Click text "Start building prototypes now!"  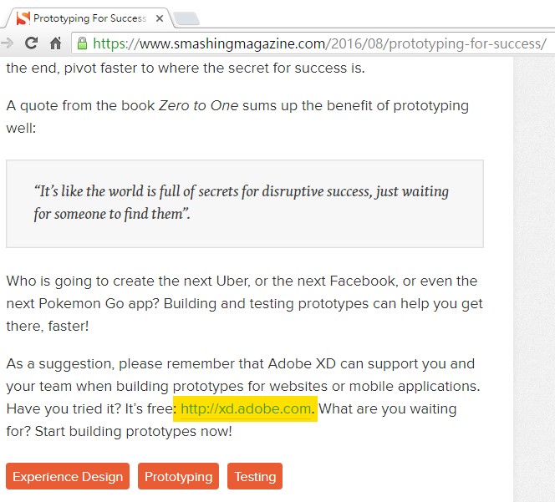(134, 432)
